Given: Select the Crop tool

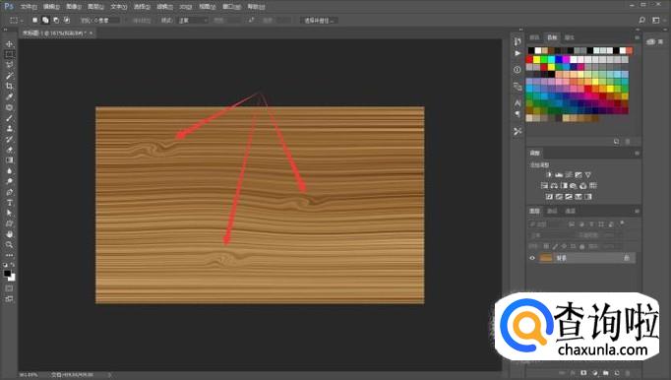Looking at the screenshot, I should [9, 86].
